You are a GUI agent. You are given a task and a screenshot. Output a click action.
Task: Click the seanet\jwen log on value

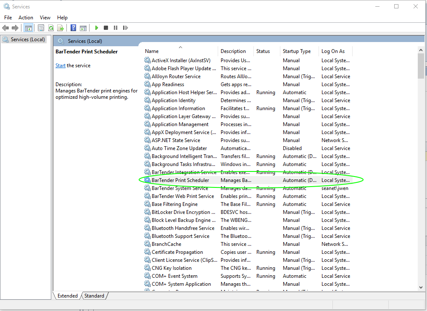pyautogui.click(x=335, y=188)
